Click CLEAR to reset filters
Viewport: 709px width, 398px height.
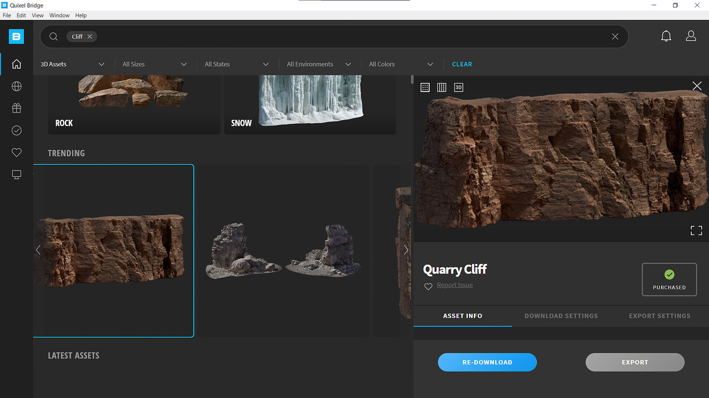pos(462,64)
